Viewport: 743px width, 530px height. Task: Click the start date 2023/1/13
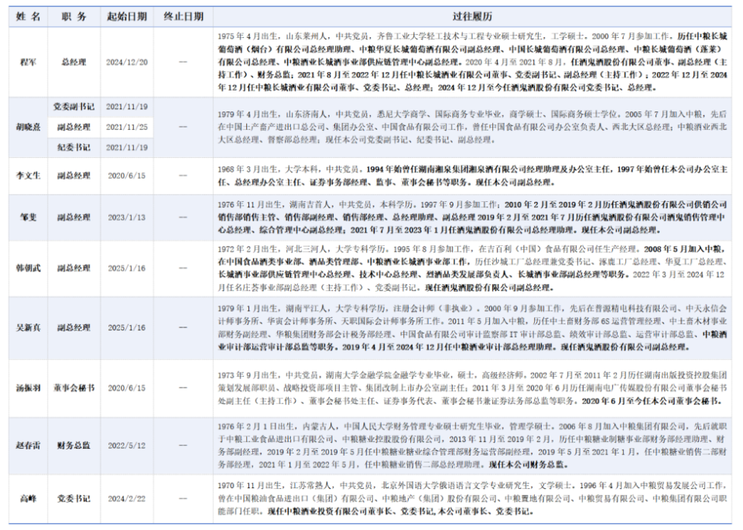[x=126, y=217]
